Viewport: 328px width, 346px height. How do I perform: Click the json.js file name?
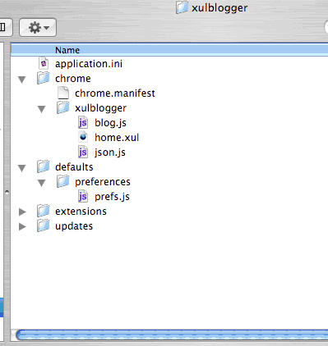pos(110,153)
